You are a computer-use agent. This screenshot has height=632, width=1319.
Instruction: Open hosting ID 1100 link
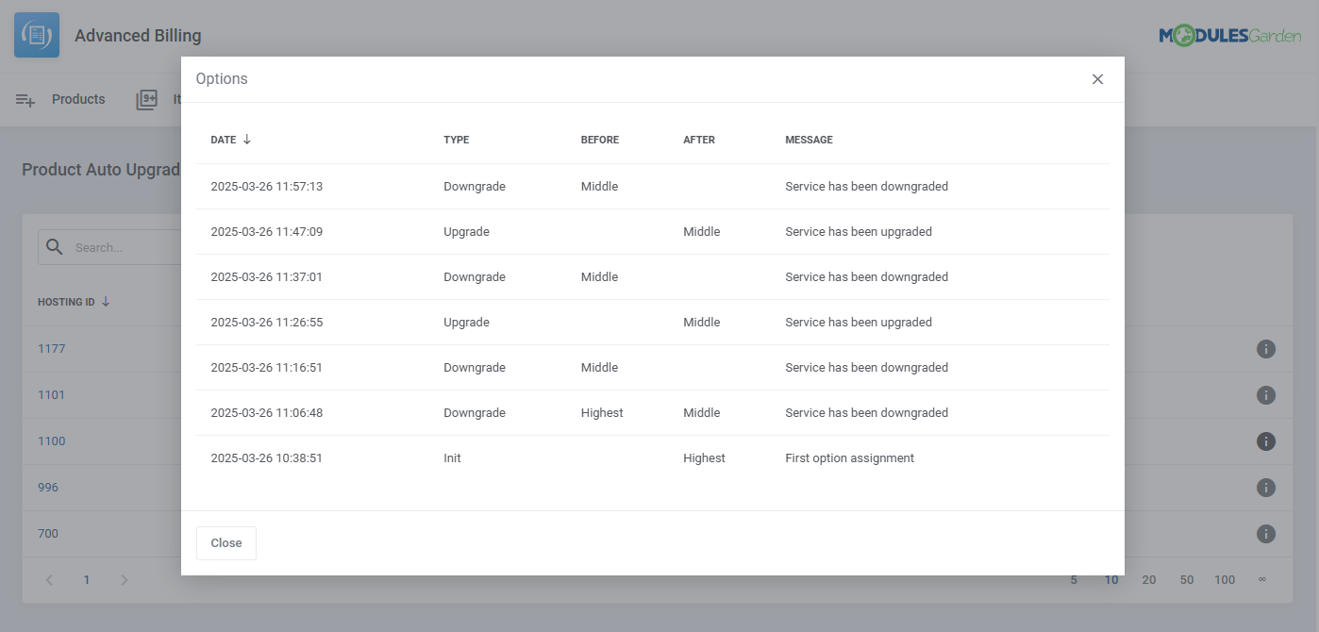pyautogui.click(x=51, y=441)
